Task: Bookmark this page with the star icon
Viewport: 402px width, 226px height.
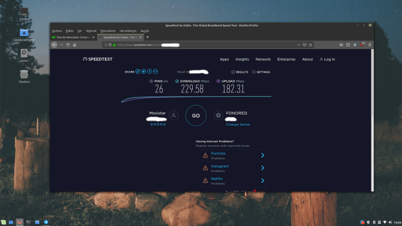Action: [311, 45]
